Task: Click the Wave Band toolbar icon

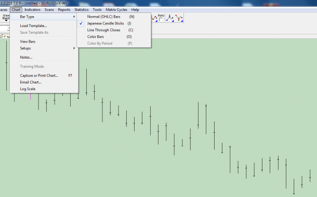Action: (x=6, y=17)
